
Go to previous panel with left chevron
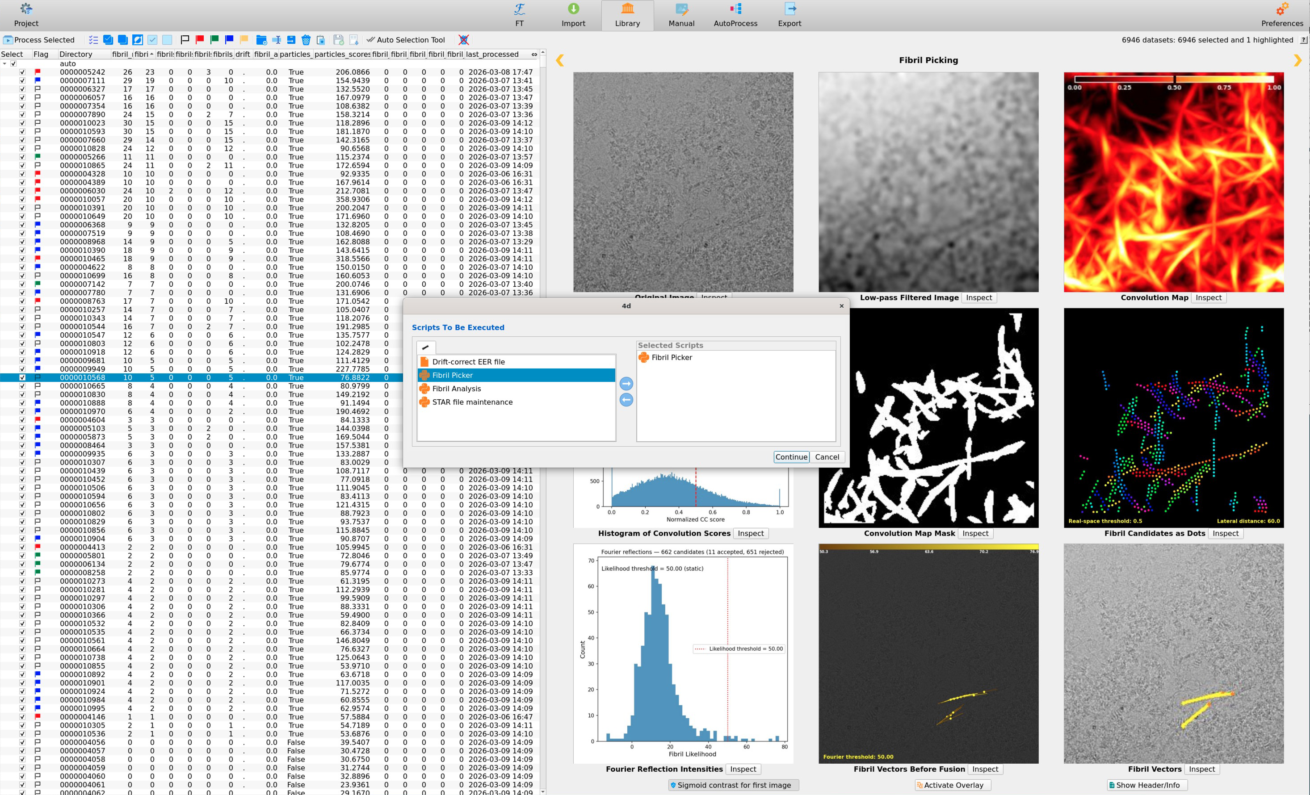point(560,61)
